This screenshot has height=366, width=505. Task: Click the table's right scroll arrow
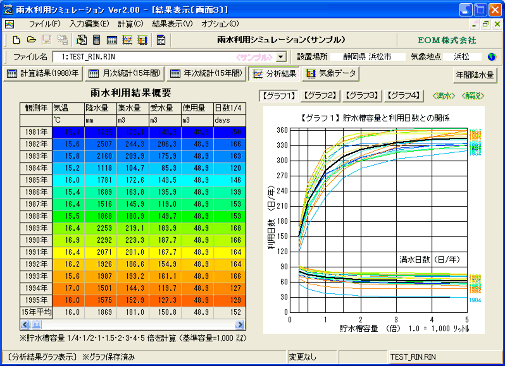[x=240, y=324]
